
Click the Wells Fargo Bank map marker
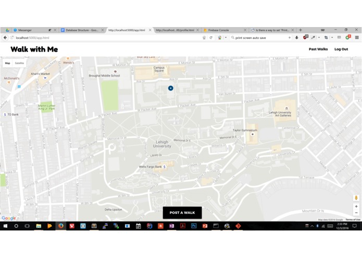pos(165,166)
